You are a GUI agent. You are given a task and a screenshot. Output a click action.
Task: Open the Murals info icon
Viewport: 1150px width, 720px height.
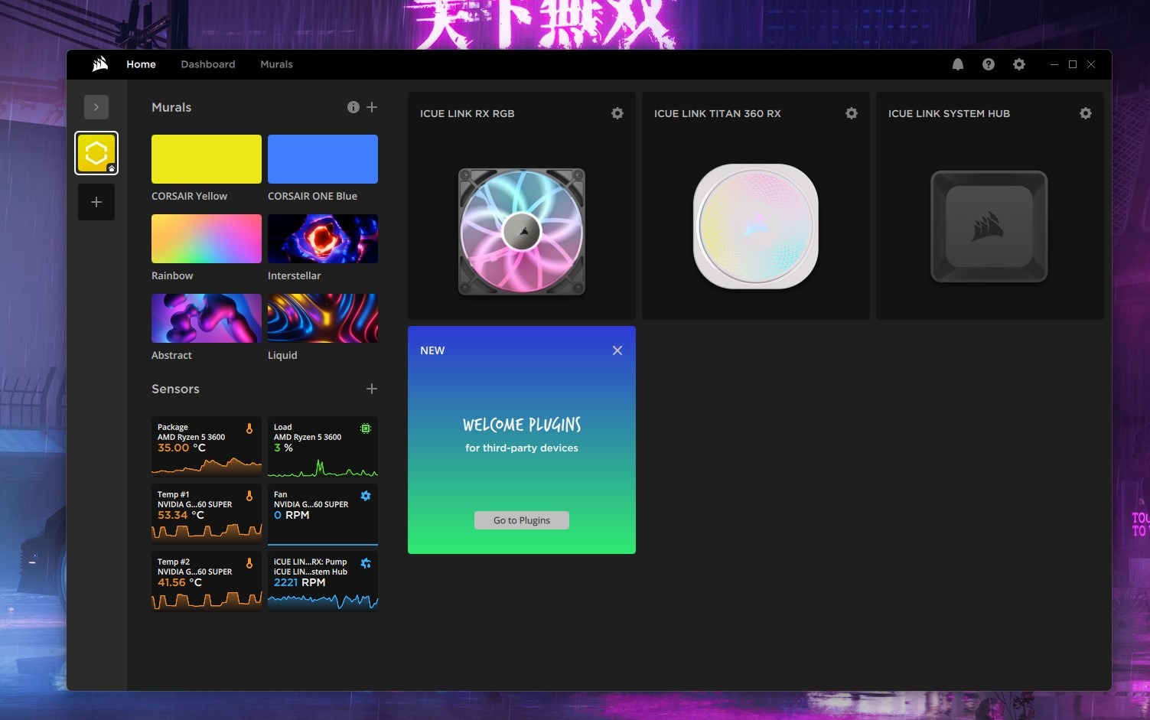click(353, 107)
